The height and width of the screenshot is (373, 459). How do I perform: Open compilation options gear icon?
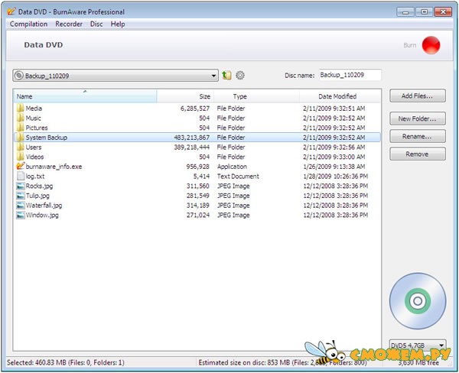pyautogui.click(x=240, y=76)
